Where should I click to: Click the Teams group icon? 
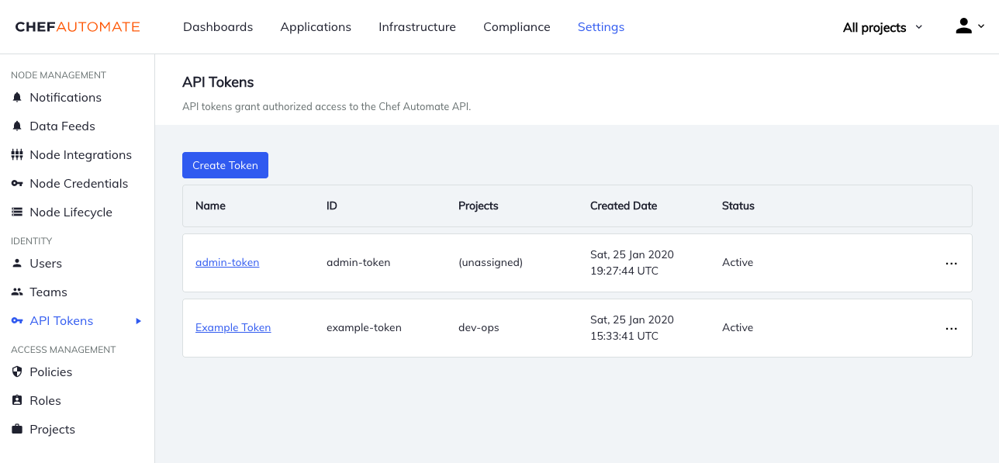pos(17,292)
